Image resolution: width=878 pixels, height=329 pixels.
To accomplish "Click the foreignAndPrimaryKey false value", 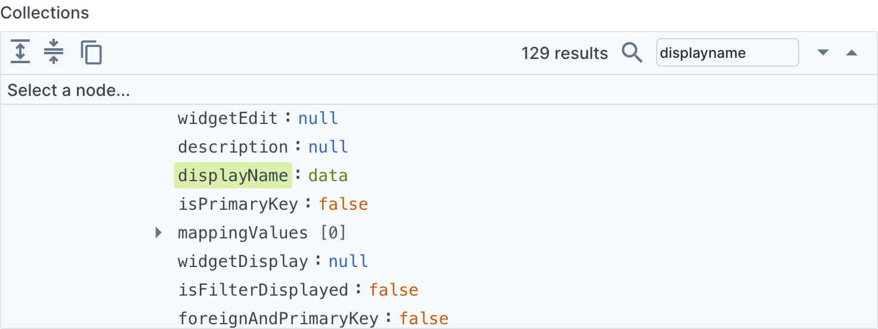I will tap(424, 318).
